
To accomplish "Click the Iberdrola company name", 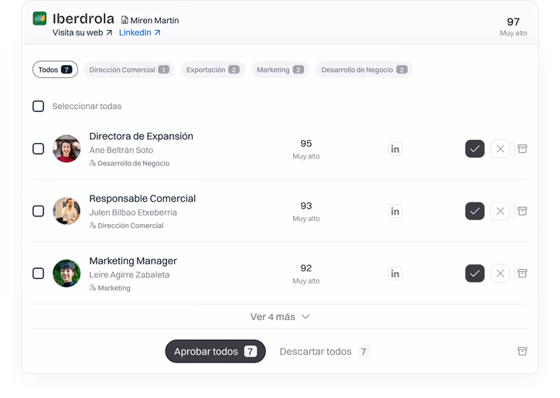I will tap(84, 19).
